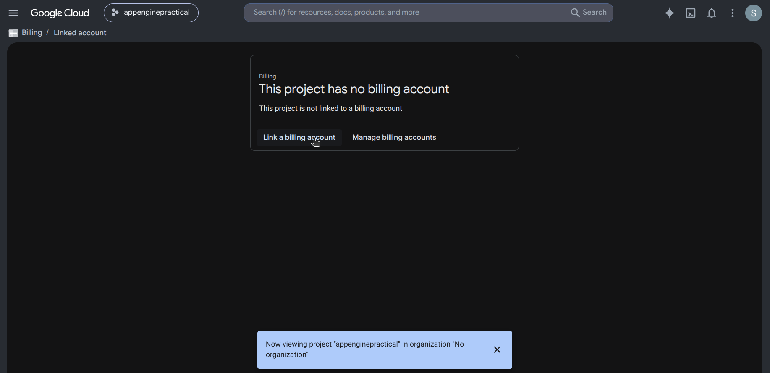Open the account avatar S
The width and height of the screenshot is (770, 373).
coord(754,13)
